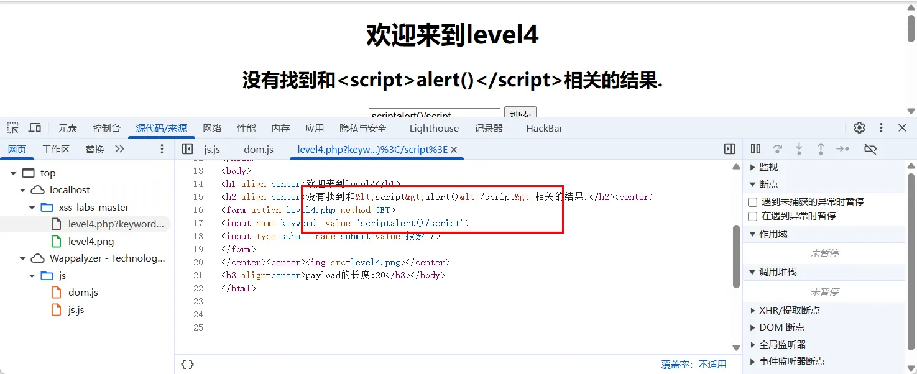The image size is (917, 374).
Task: Enable pause on uncaught exceptions checkbox
Action: pyautogui.click(x=752, y=202)
